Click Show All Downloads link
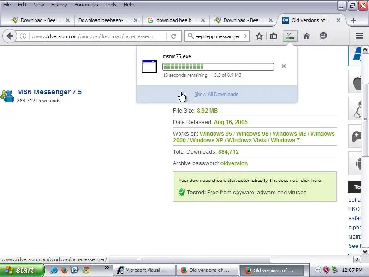Screen dimensions: 369x277 (x=216, y=94)
